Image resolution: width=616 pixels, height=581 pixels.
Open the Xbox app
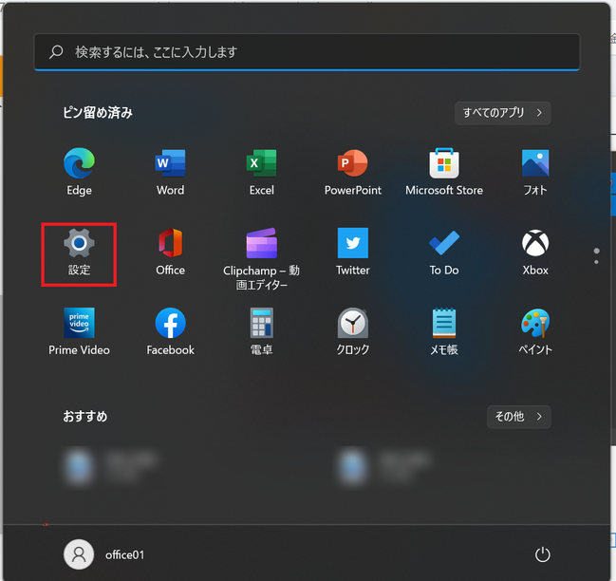point(535,253)
